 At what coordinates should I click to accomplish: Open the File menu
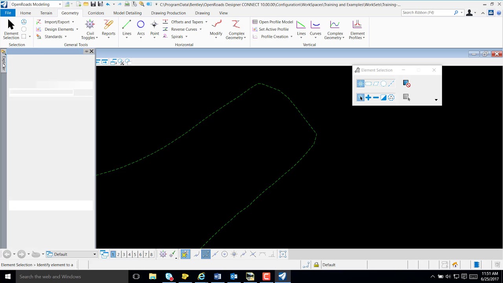[x=8, y=13]
